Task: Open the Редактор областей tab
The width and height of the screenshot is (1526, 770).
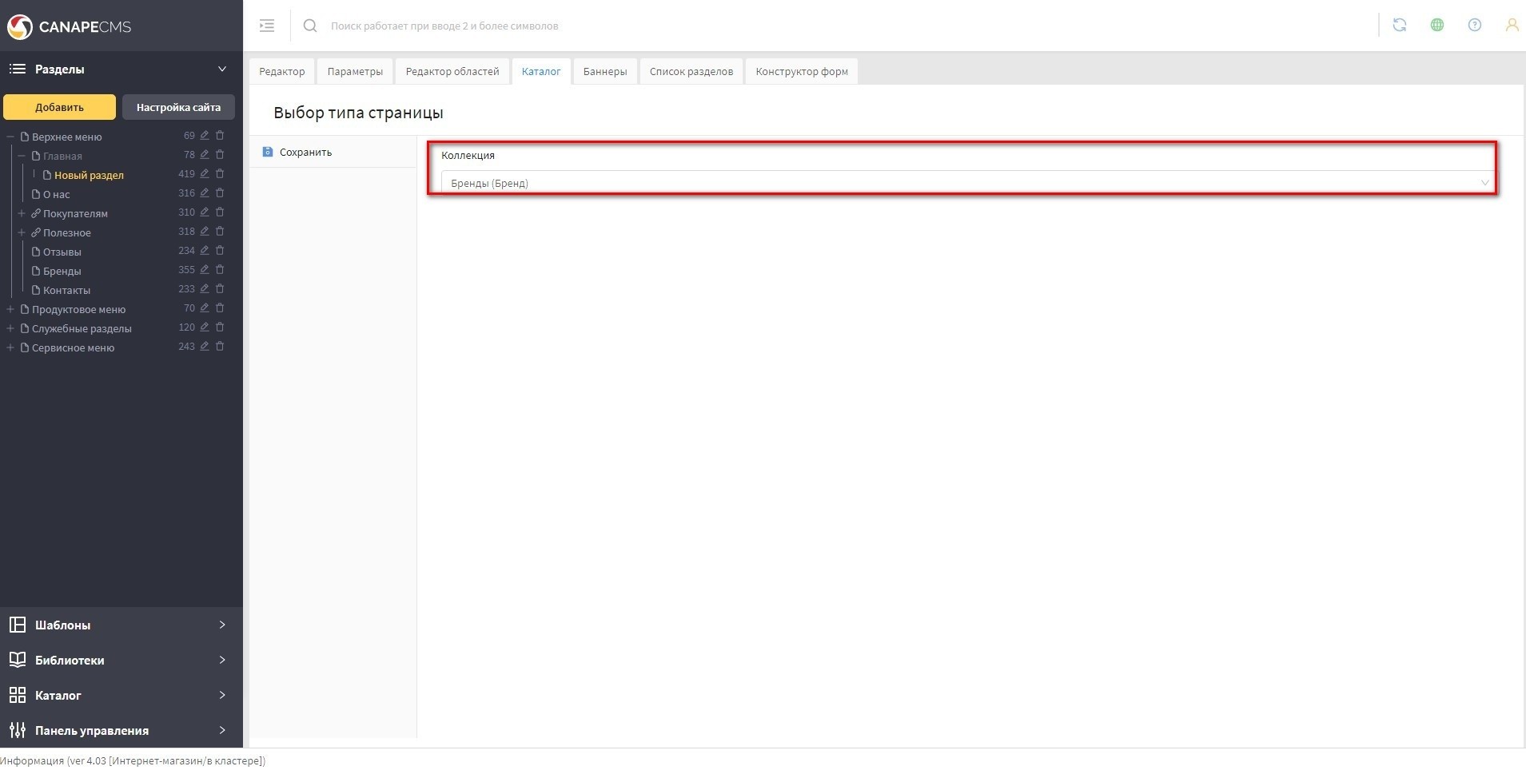Action: tap(452, 71)
